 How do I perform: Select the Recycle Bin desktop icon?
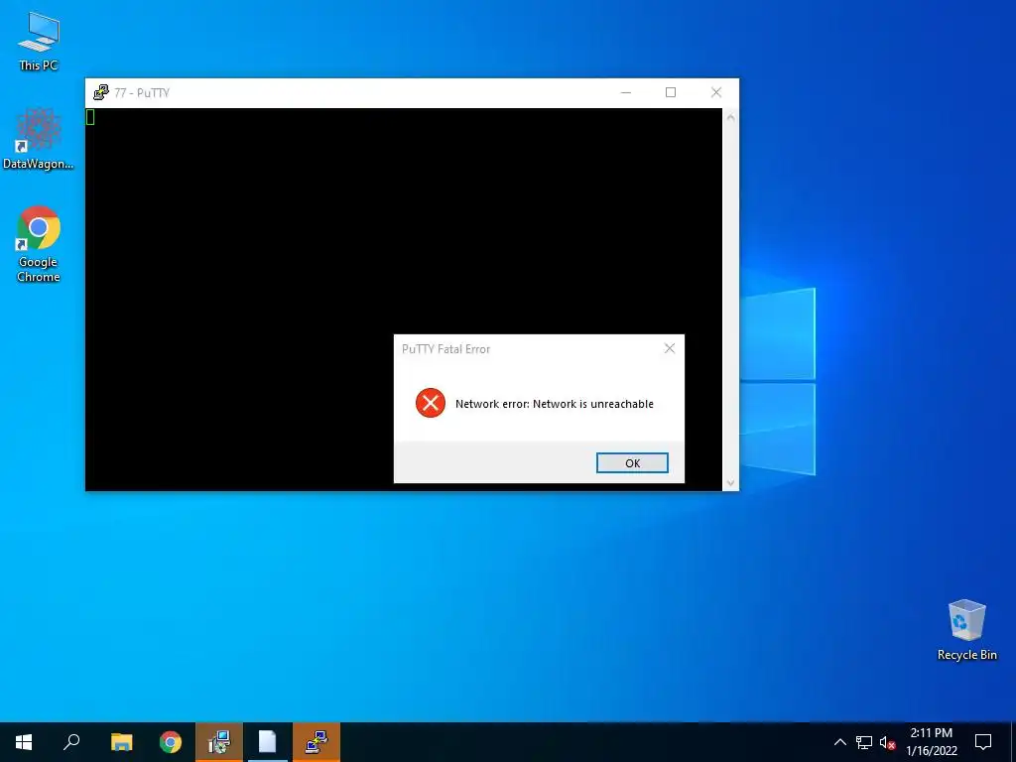(x=966, y=630)
